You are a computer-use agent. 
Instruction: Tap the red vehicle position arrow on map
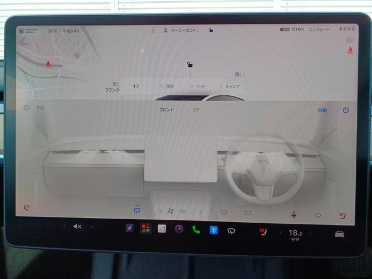(48, 63)
